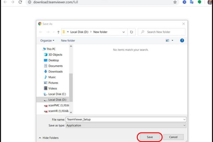
Task: Select Local Disk (C:) drive
Action: [x=55, y=94]
